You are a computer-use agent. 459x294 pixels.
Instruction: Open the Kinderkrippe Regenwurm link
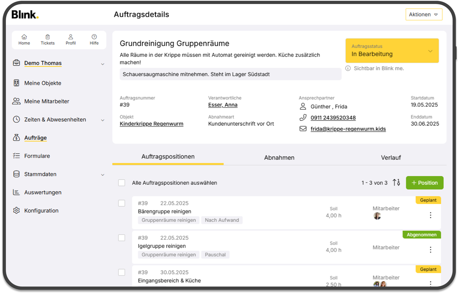coord(151,124)
